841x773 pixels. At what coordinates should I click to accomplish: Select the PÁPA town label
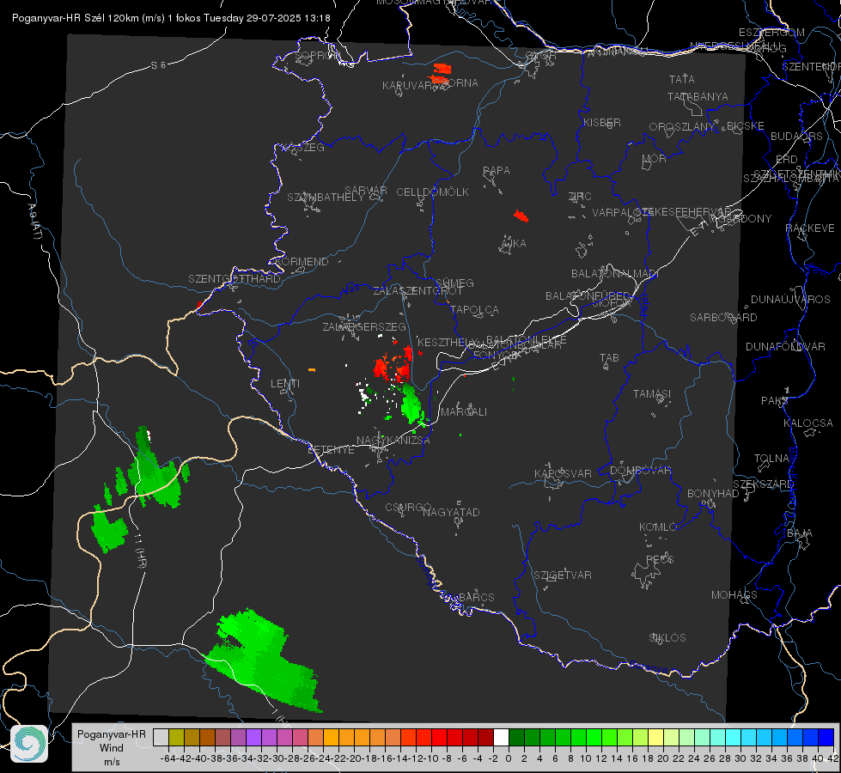[497, 171]
